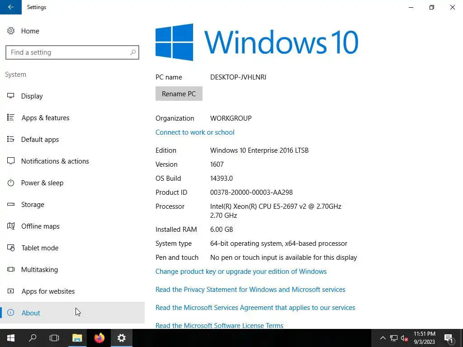Click the search magnifier in Find a setting
Screen dimensions: 463x347
133,52
